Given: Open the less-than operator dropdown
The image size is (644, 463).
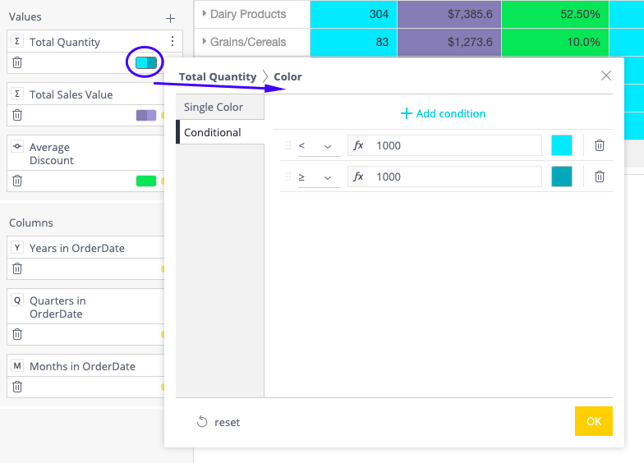Looking at the screenshot, I should coord(319,146).
